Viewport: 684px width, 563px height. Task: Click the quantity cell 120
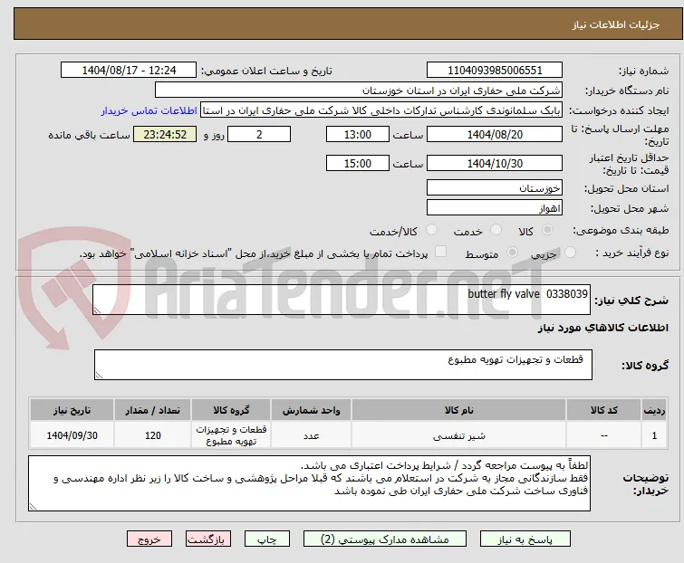(x=153, y=435)
